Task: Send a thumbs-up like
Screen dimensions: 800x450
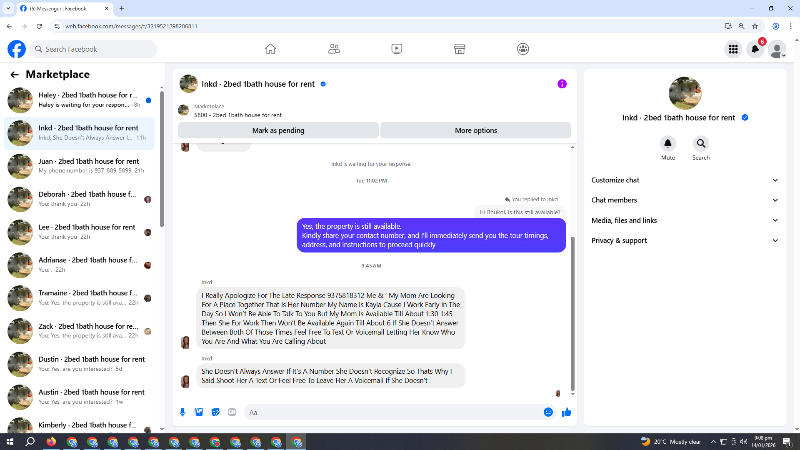Action: 566,412
